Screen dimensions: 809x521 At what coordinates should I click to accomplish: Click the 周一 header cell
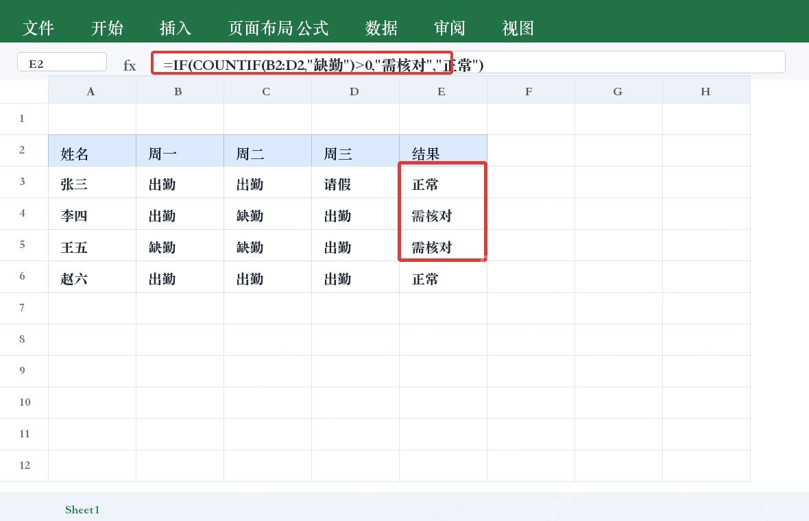click(x=180, y=151)
